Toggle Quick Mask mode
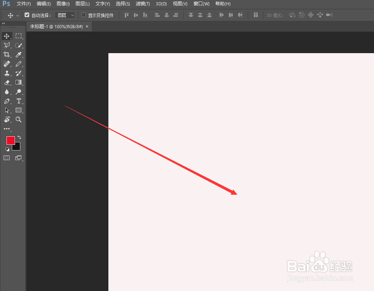374x291 pixels. point(7,158)
